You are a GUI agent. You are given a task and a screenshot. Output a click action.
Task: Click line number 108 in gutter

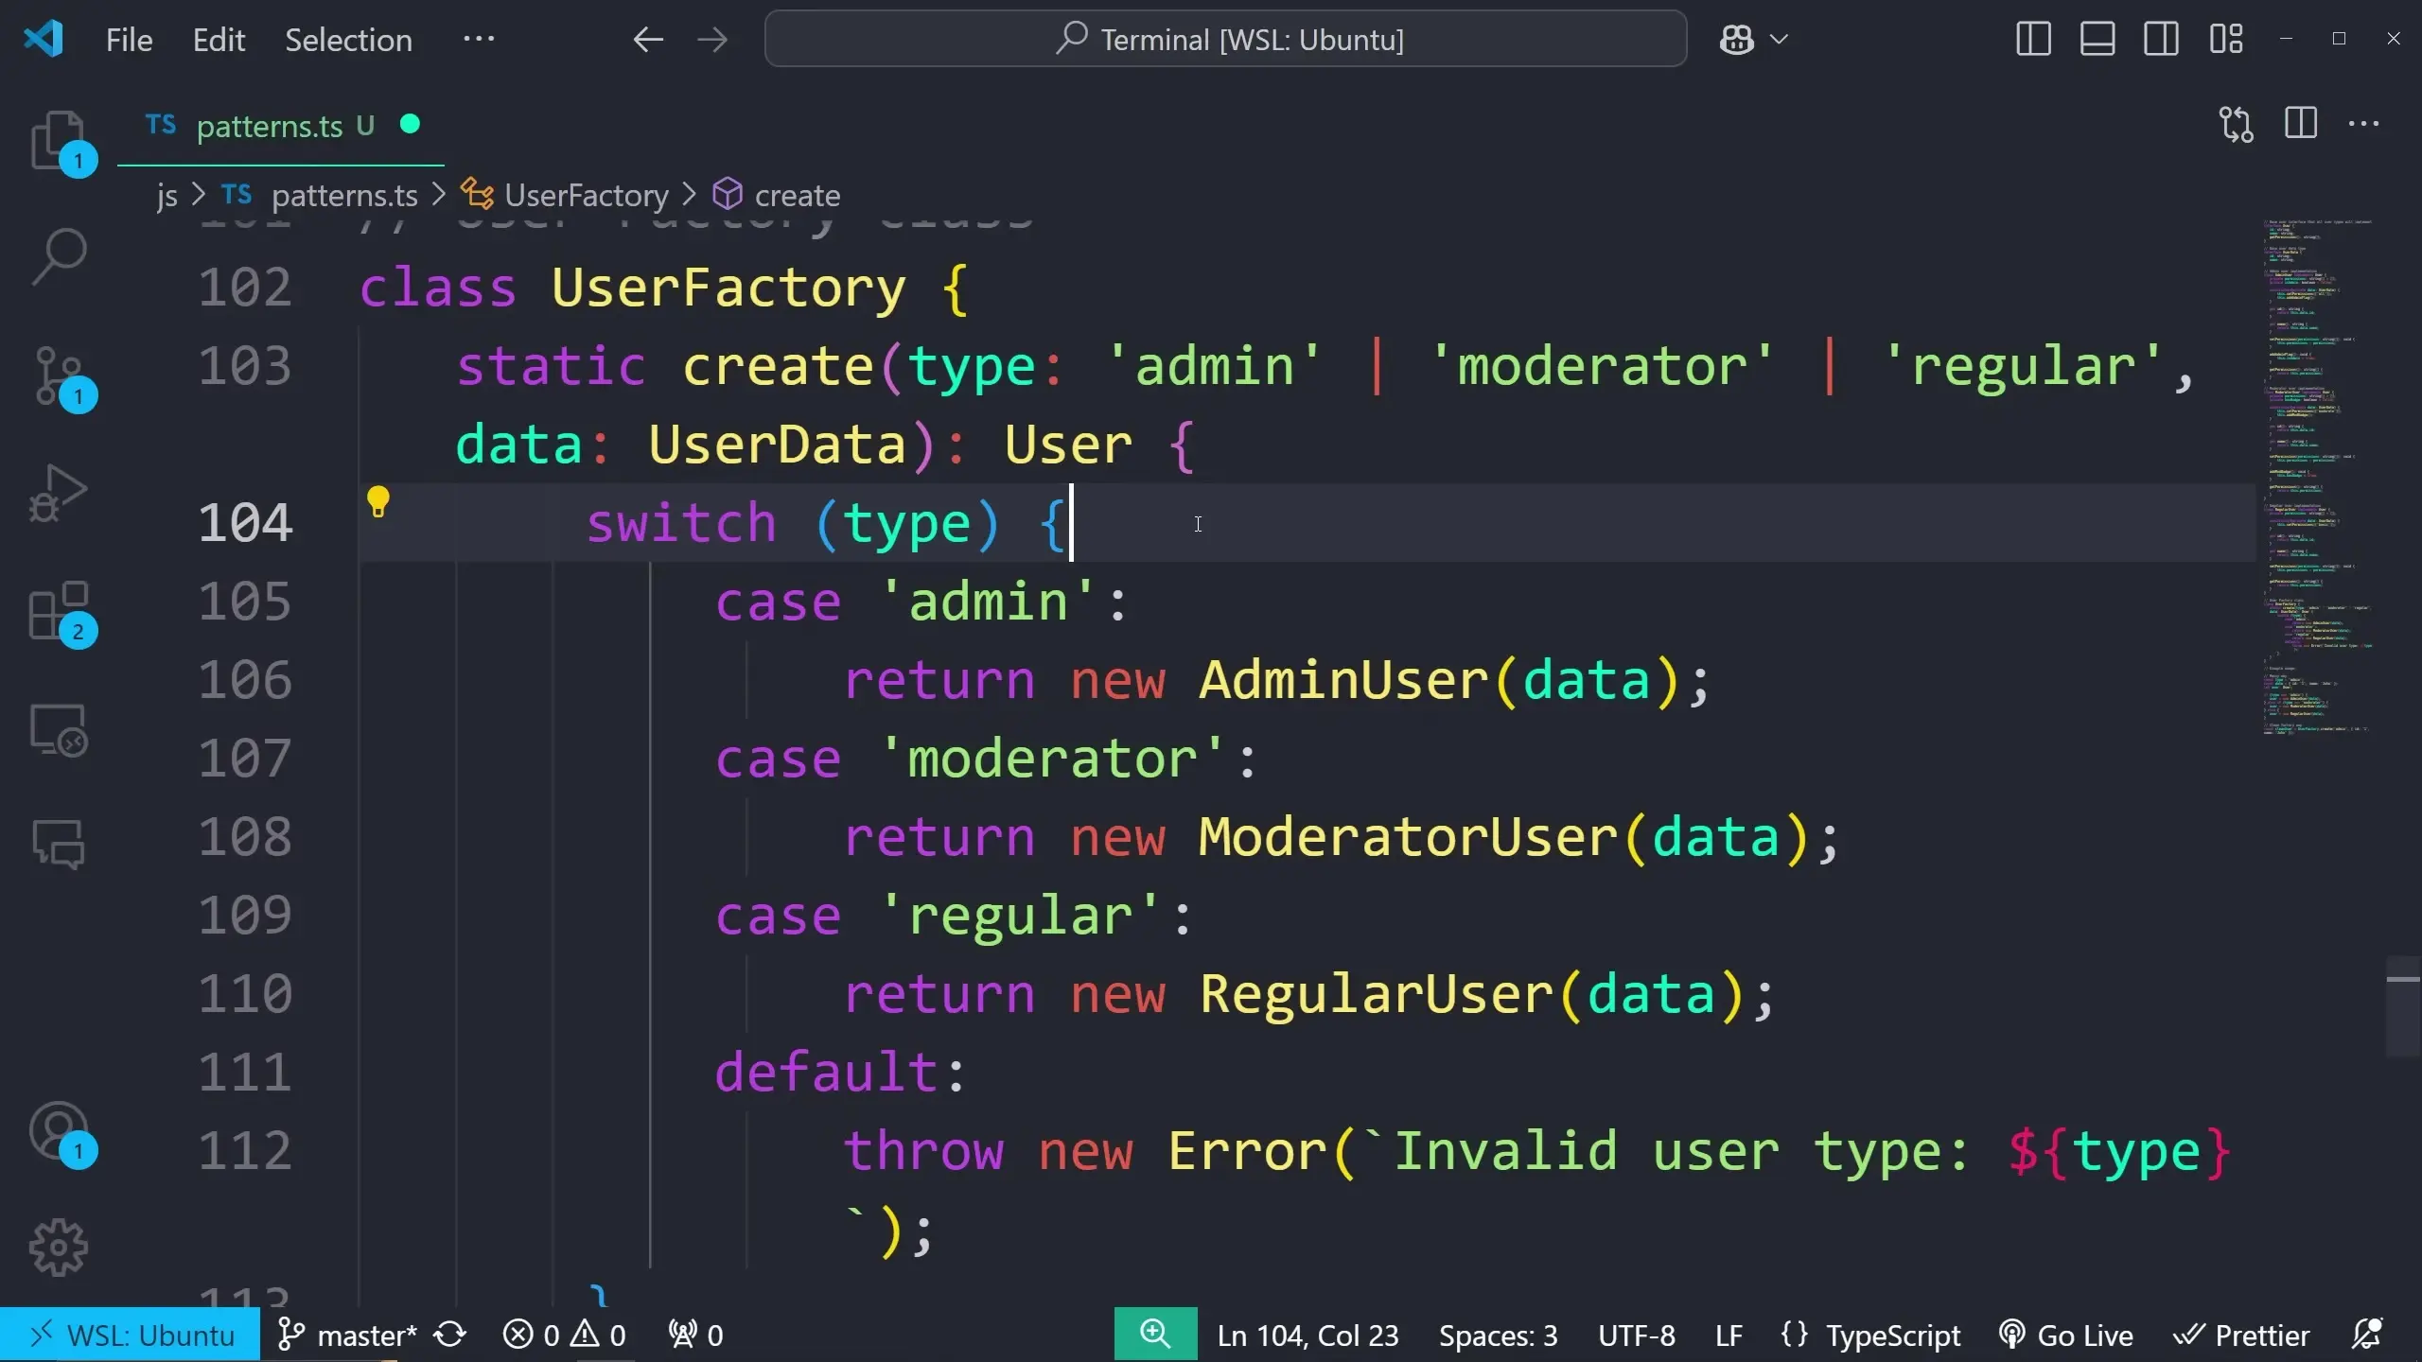click(245, 837)
